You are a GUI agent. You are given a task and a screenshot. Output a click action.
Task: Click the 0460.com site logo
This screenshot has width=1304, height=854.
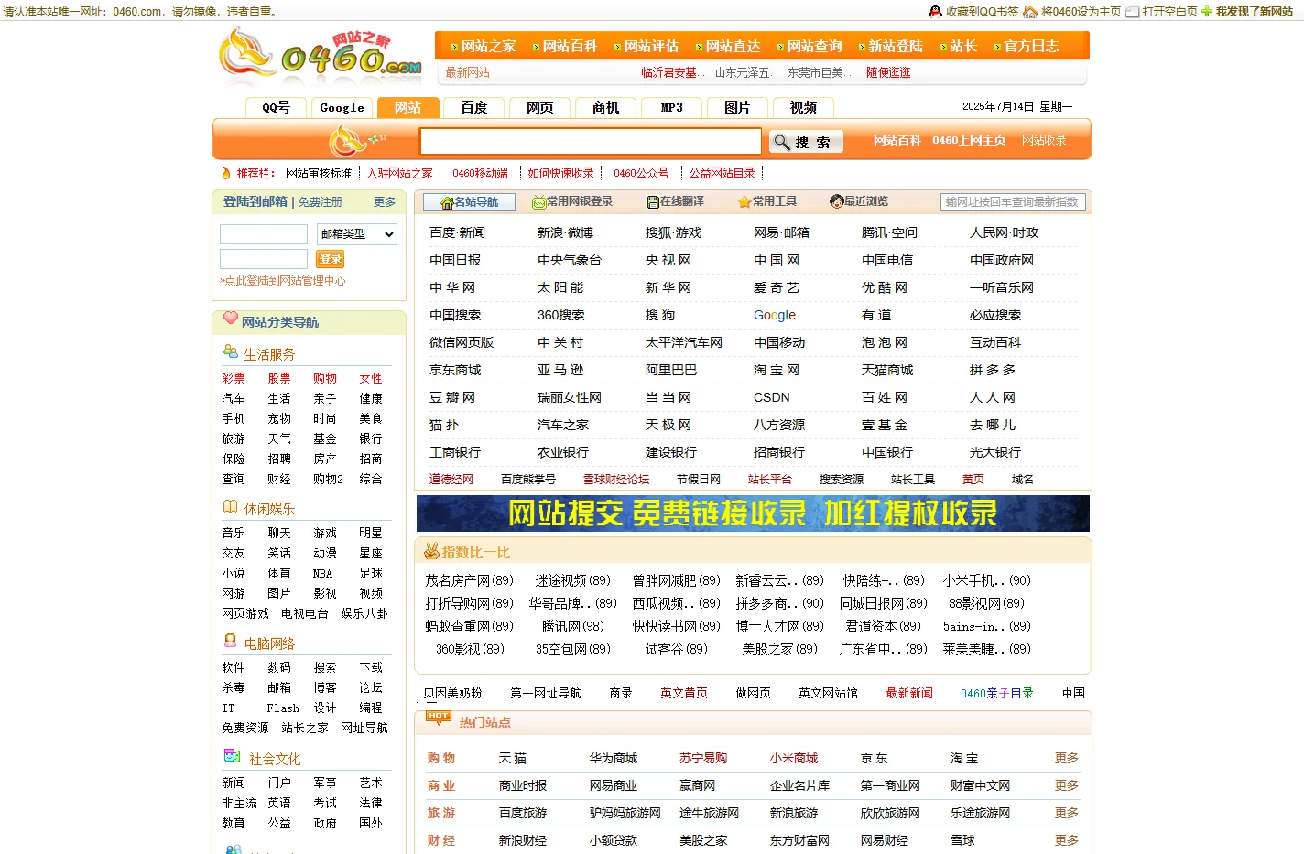[321, 55]
